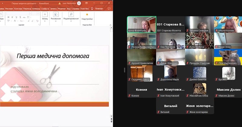Click the comments speech bubble icon
Image resolution: width=242 pixels, height=127 pixels.
108,9
